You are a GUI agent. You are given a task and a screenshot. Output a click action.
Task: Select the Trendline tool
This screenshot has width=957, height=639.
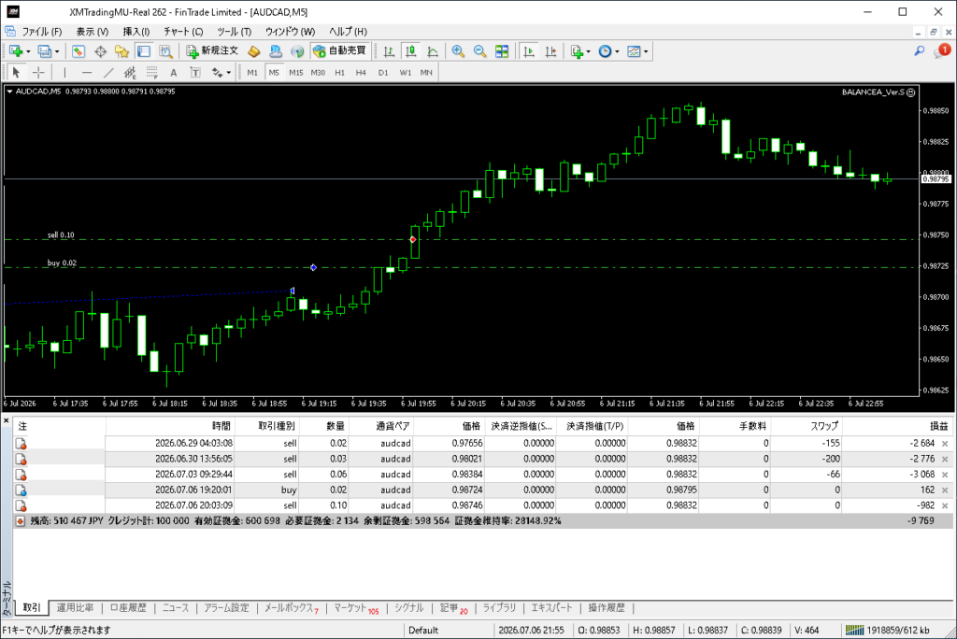[108, 73]
